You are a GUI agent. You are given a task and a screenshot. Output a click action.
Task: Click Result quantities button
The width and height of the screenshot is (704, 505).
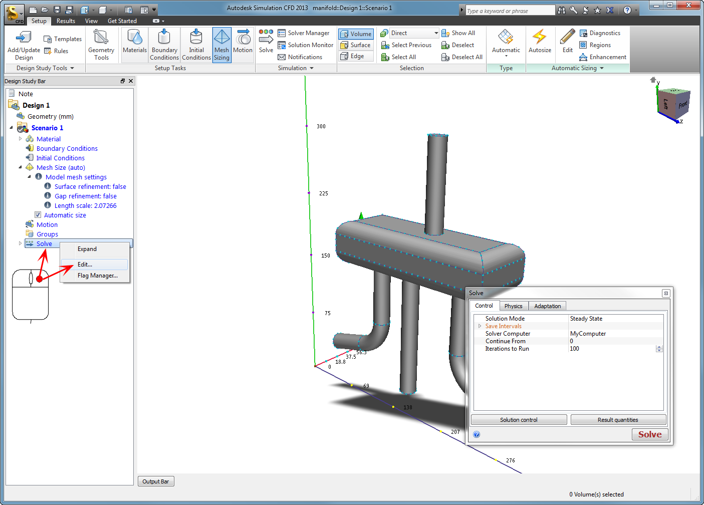pos(618,420)
